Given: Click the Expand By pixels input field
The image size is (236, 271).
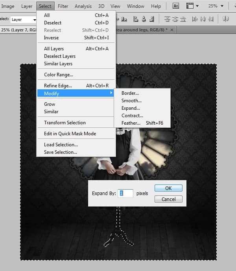Looking at the screenshot, I should point(126,193).
